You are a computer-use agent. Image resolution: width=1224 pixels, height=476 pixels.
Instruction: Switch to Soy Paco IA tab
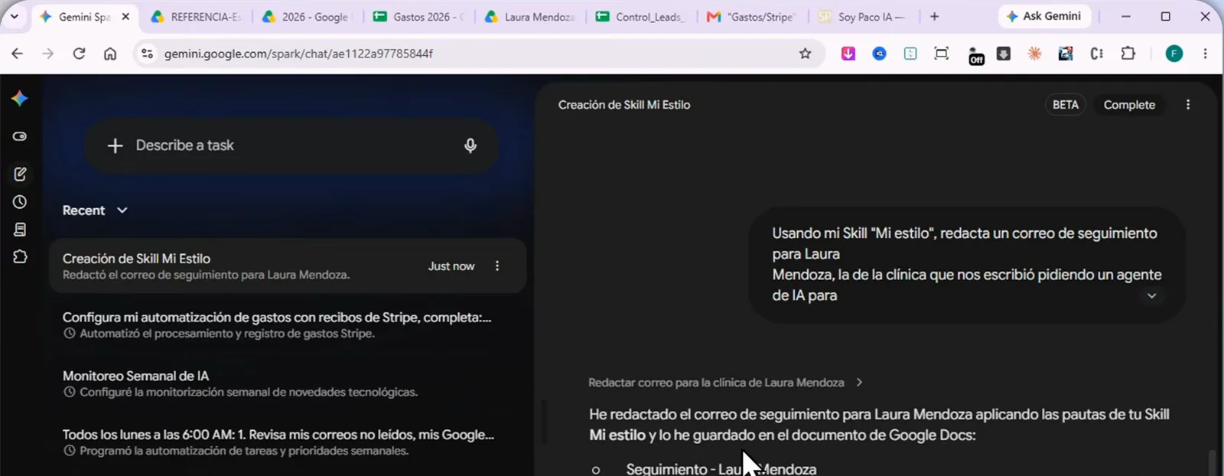863,16
